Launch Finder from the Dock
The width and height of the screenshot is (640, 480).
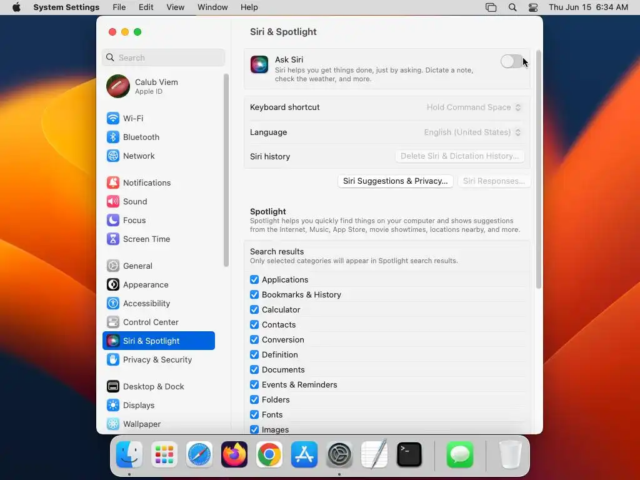[x=129, y=454]
